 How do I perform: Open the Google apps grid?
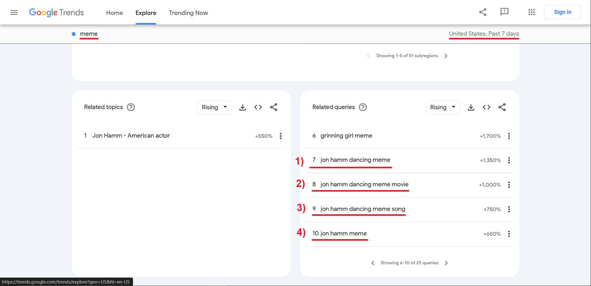(531, 12)
